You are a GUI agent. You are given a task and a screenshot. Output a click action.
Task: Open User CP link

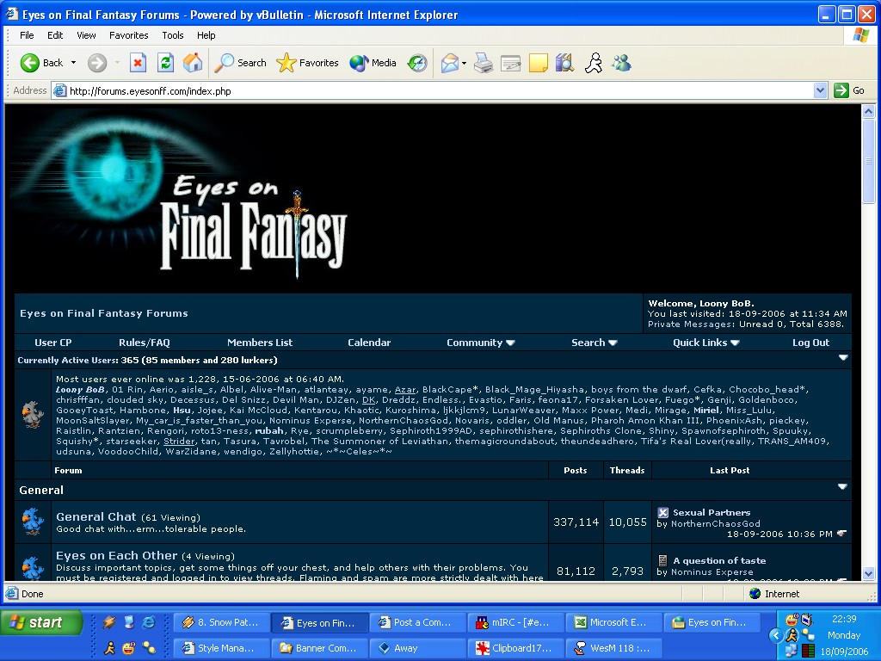[52, 343]
